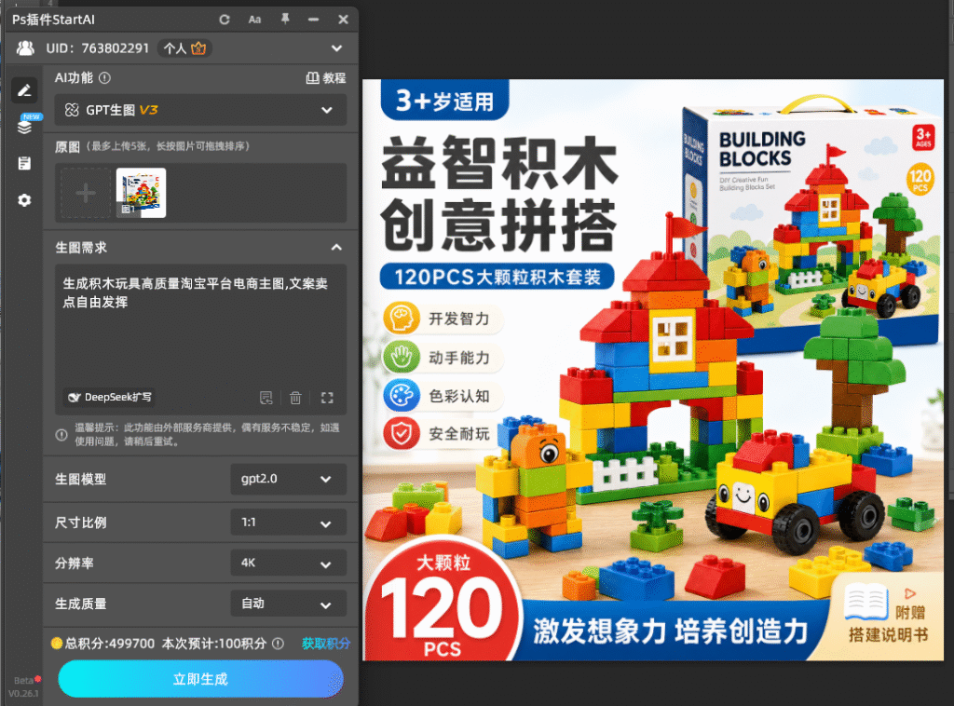
Task: Open the GPT生图 V3 function dropdown
Action: (x=200, y=110)
